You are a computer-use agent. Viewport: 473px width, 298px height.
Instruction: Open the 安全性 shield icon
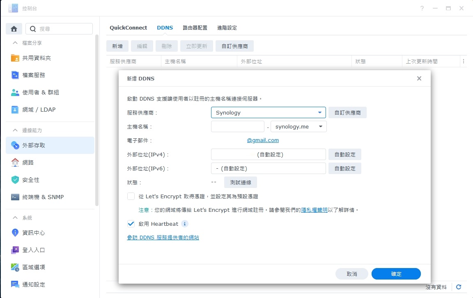click(15, 180)
